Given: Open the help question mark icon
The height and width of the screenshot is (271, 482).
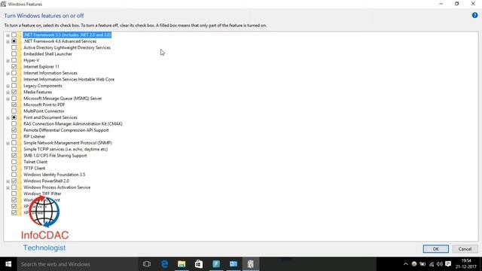Looking at the screenshot, I should pos(474,15).
